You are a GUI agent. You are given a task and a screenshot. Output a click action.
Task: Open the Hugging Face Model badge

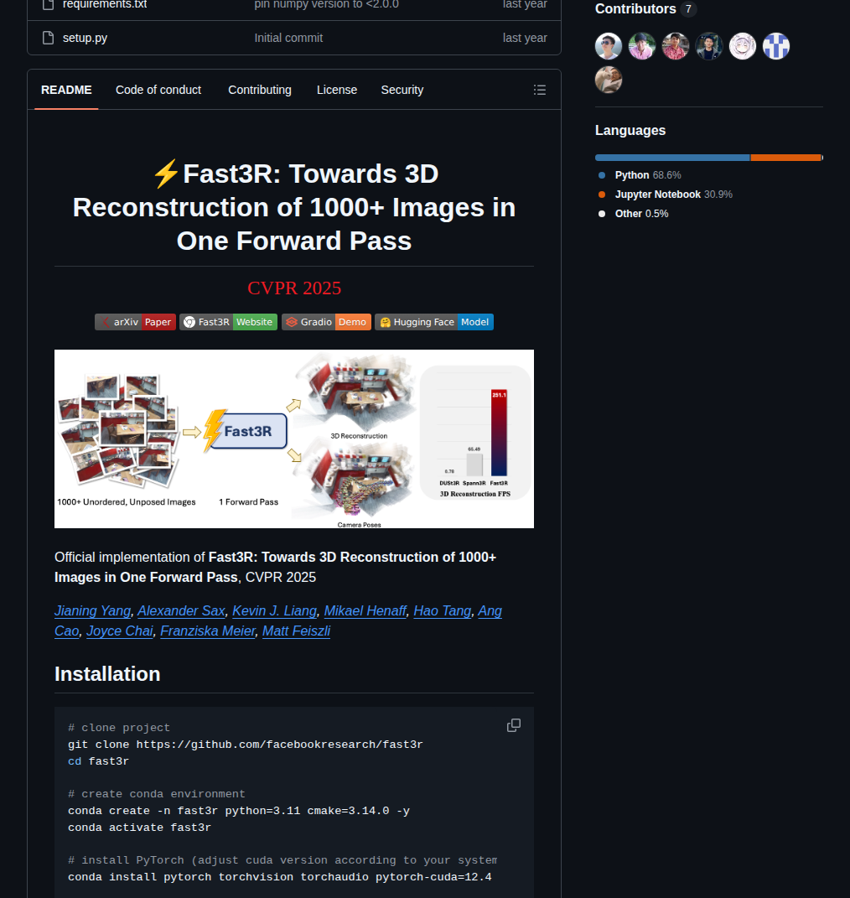[x=434, y=322]
